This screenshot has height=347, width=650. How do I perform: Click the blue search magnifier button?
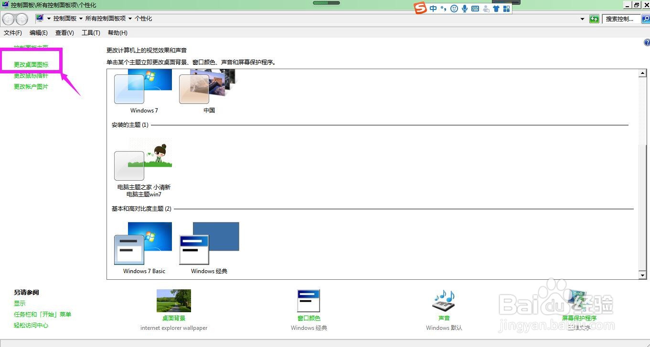645,19
